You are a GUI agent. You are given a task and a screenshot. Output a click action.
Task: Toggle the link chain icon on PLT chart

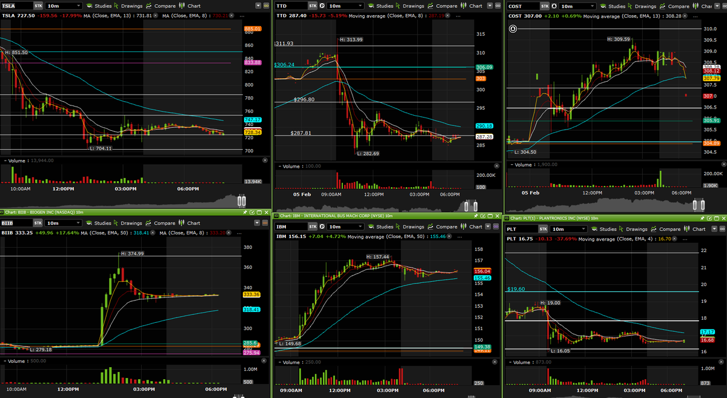click(x=722, y=229)
